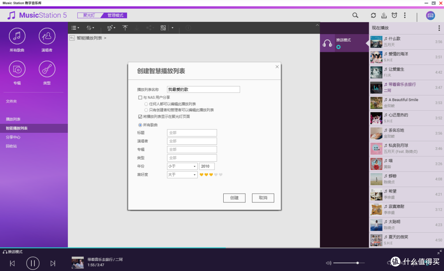Click the alarm clock icon
The height and width of the screenshot is (271, 444).
pyautogui.click(x=394, y=15)
